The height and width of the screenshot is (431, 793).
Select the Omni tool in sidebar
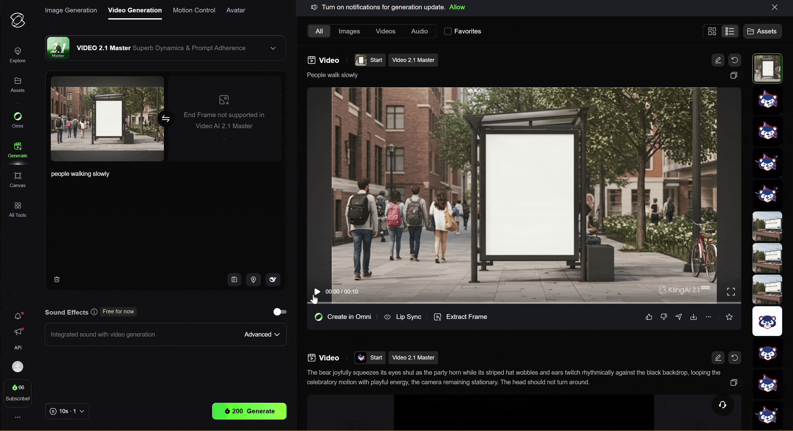tap(17, 120)
